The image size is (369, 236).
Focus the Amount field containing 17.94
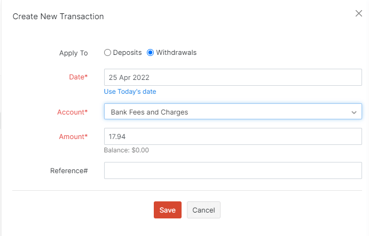pyautogui.click(x=233, y=136)
